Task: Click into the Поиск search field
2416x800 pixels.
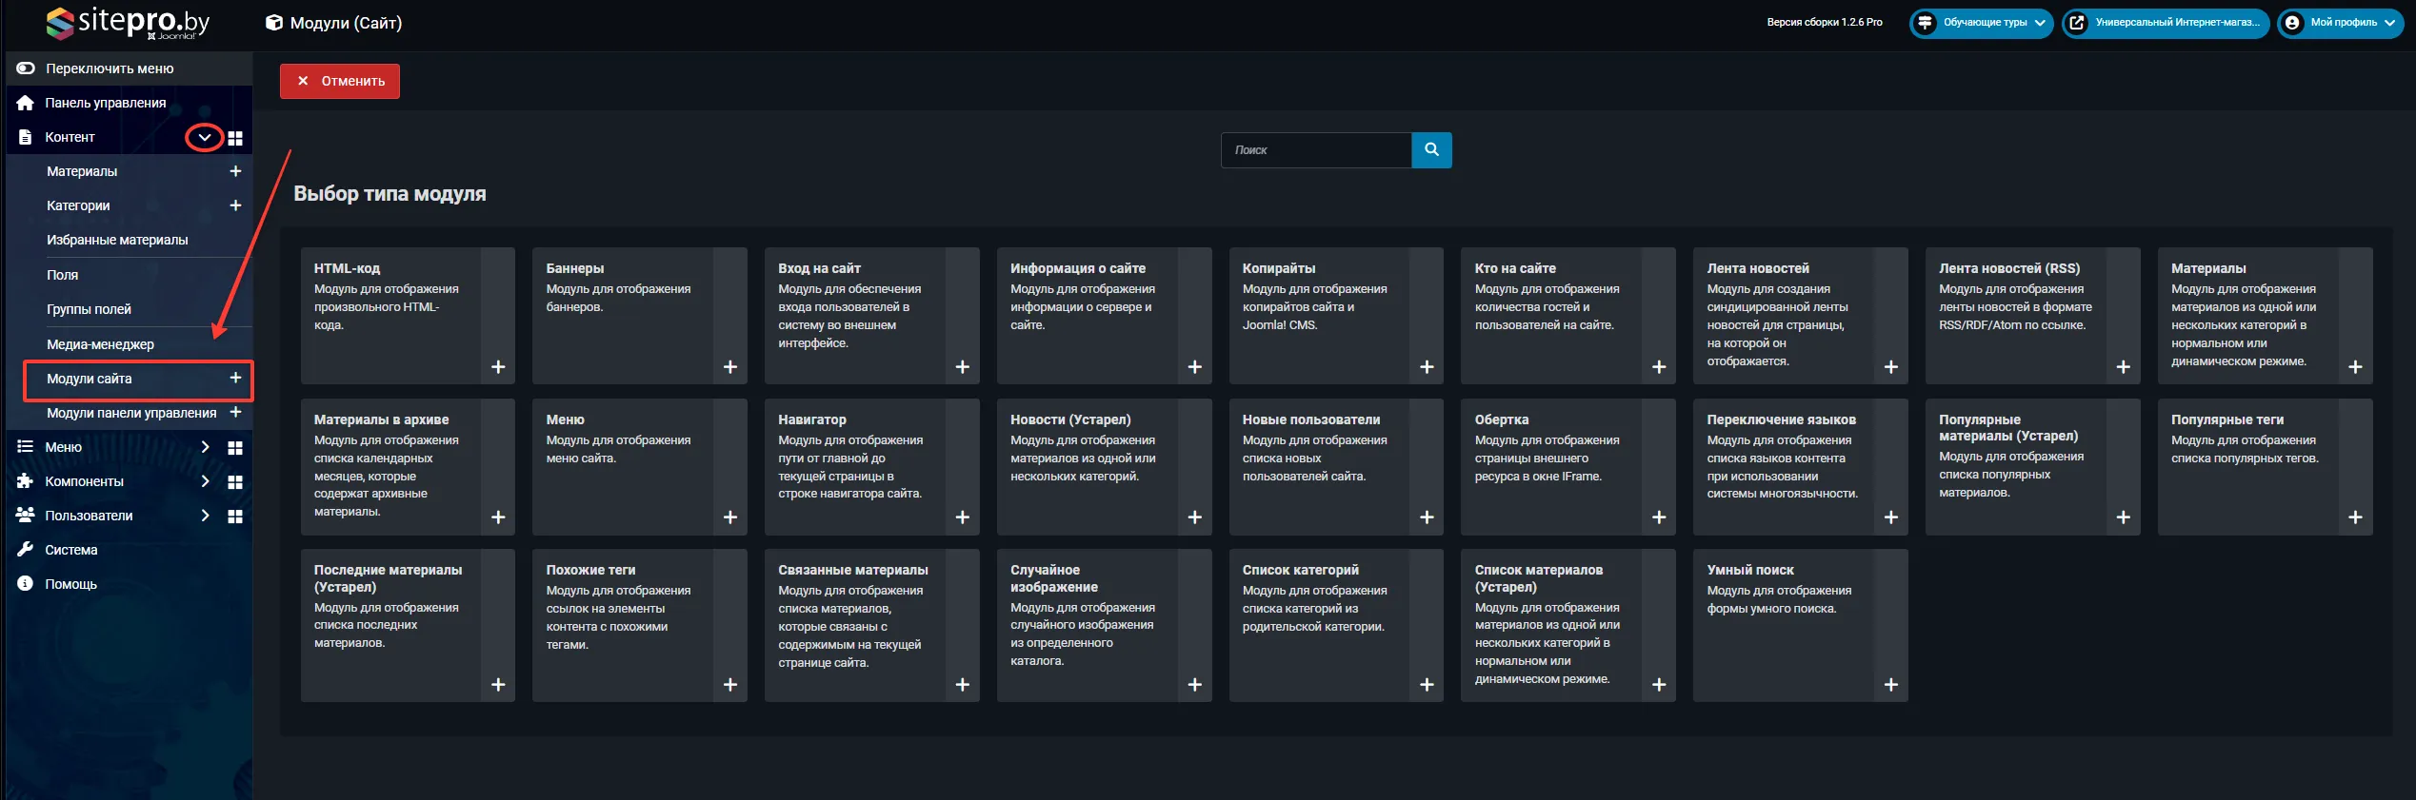Action: [x=1315, y=150]
